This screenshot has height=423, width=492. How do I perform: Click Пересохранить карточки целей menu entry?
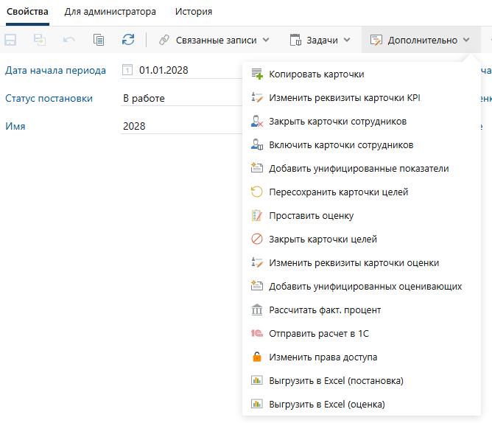338,192
